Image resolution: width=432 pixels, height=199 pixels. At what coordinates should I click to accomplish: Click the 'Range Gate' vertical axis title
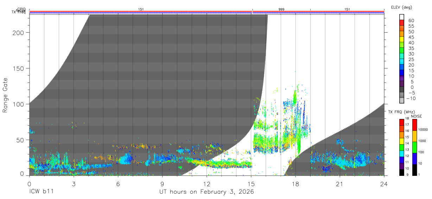pos(5,95)
